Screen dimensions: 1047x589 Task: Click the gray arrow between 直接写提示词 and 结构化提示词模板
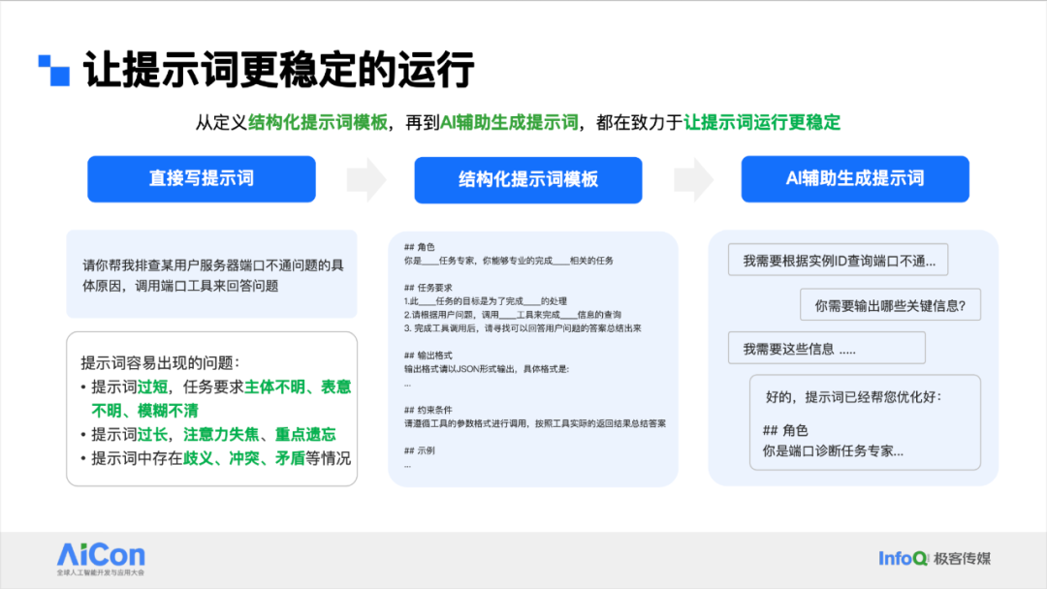(365, 179)
